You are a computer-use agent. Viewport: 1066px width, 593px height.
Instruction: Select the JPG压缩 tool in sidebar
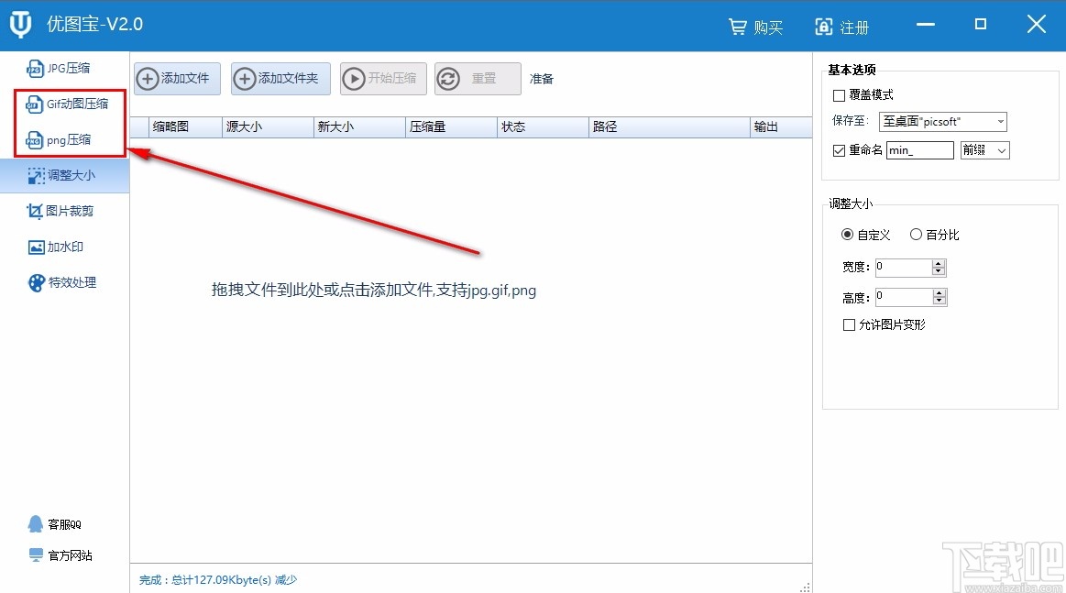click(x=64, y=67)
